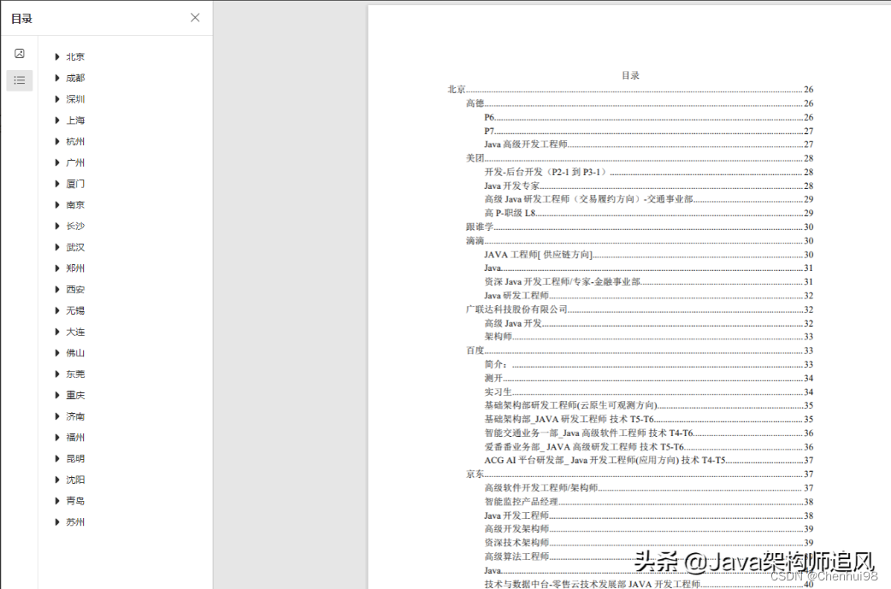Select 苏州 in the outline list
The height and width of the screenshot is (589, 891).
tap(75, 522)
